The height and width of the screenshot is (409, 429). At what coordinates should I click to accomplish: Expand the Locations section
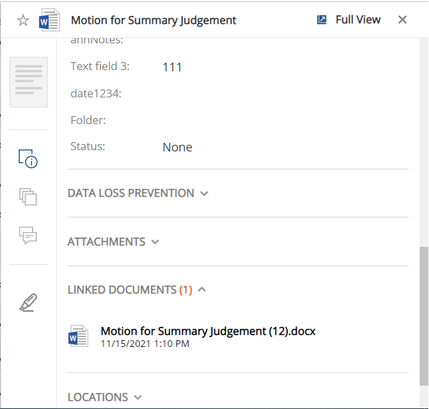[104, 398]
